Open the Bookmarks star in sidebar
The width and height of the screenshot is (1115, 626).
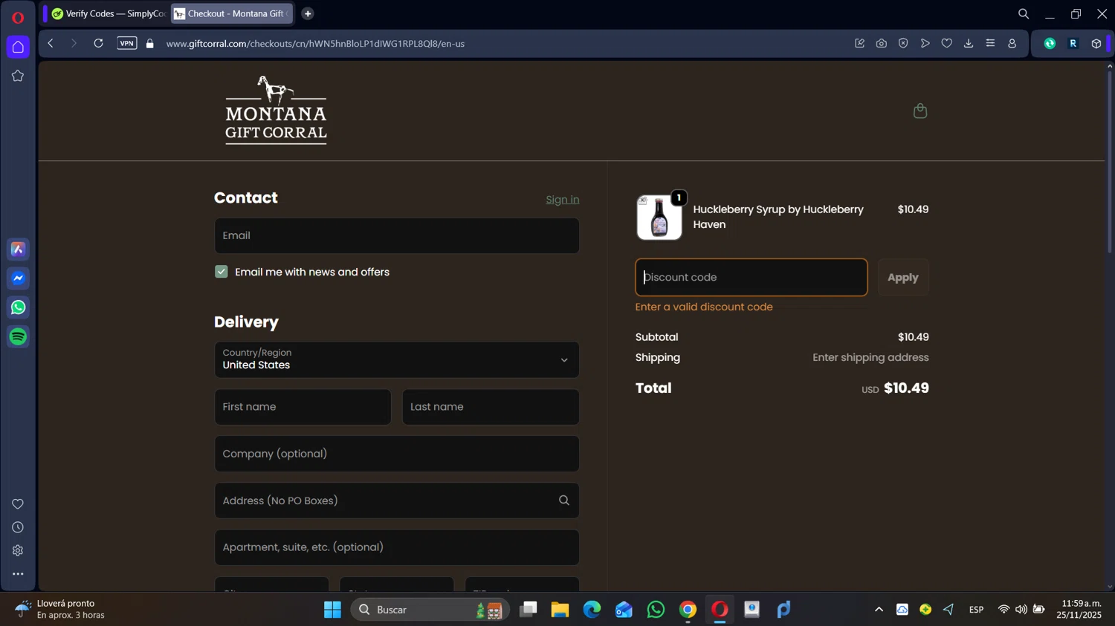pyautogui.click(x=18, y=76)
